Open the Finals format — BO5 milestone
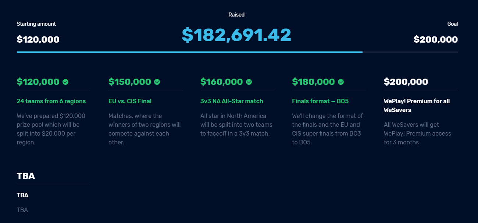Image resolution: width=478 pixels, height=223 pixels. (x=320, y=101)
